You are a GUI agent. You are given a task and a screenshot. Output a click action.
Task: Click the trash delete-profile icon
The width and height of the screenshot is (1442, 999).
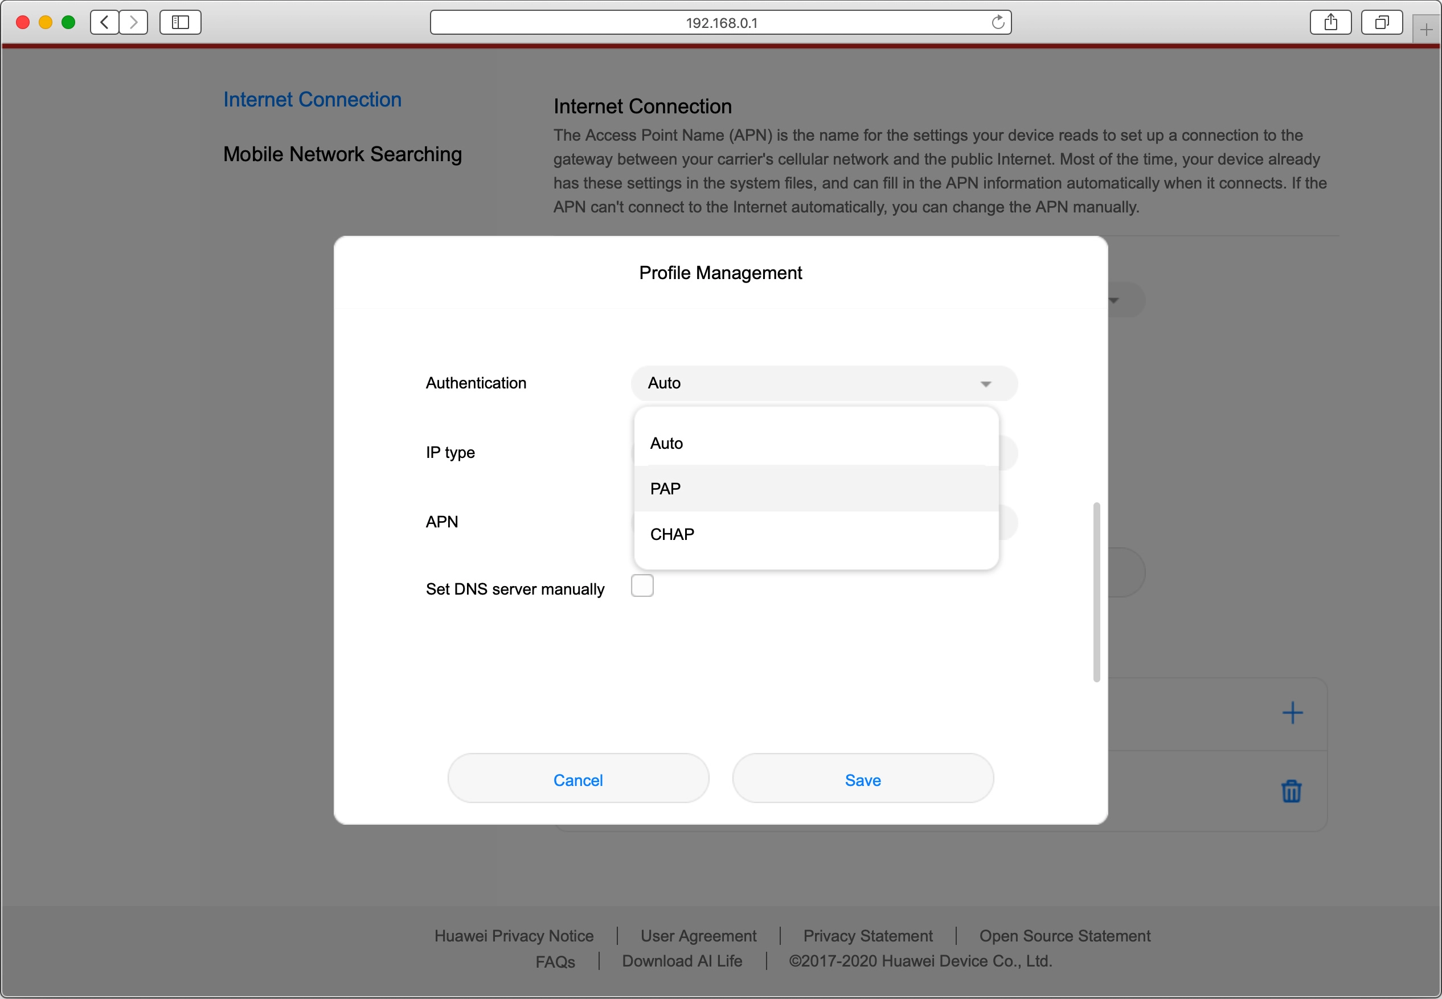point(1291,791)
